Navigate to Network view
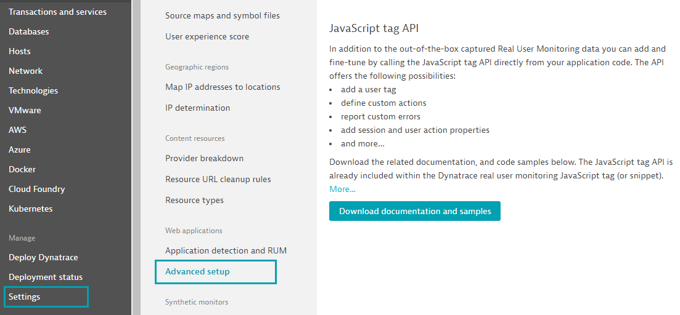The image size is (680, 315). click(x=26, y=71)
